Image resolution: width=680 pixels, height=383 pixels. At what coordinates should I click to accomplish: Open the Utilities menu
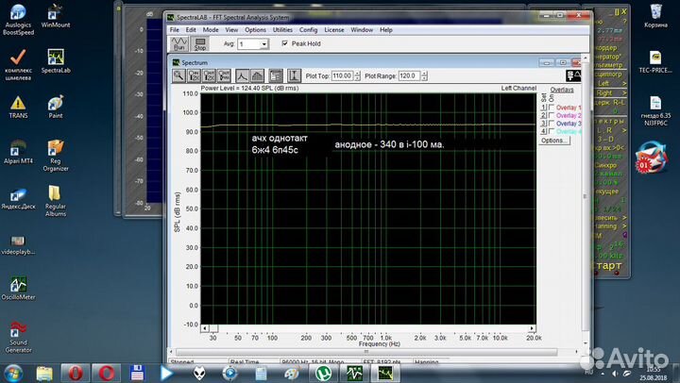282,29
